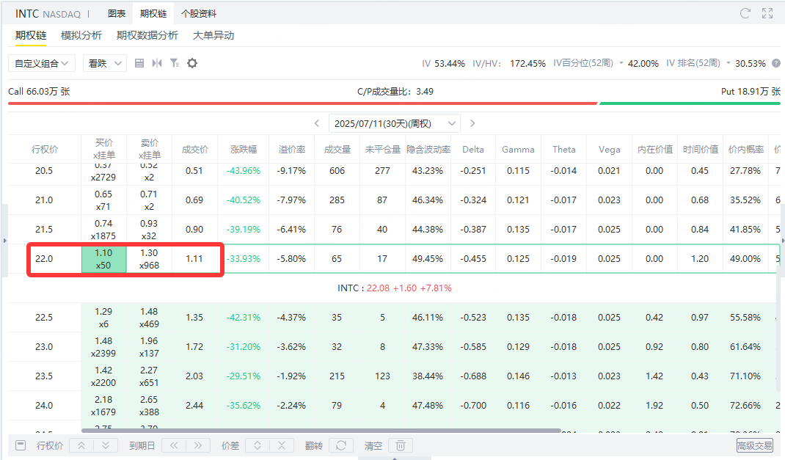Go to next expiration date arrow
Image resolution: width=785 pixels, height=460 pixels.
(472, 123)
